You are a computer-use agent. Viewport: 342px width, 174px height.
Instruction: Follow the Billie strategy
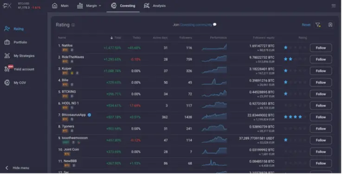pos(321,83)
